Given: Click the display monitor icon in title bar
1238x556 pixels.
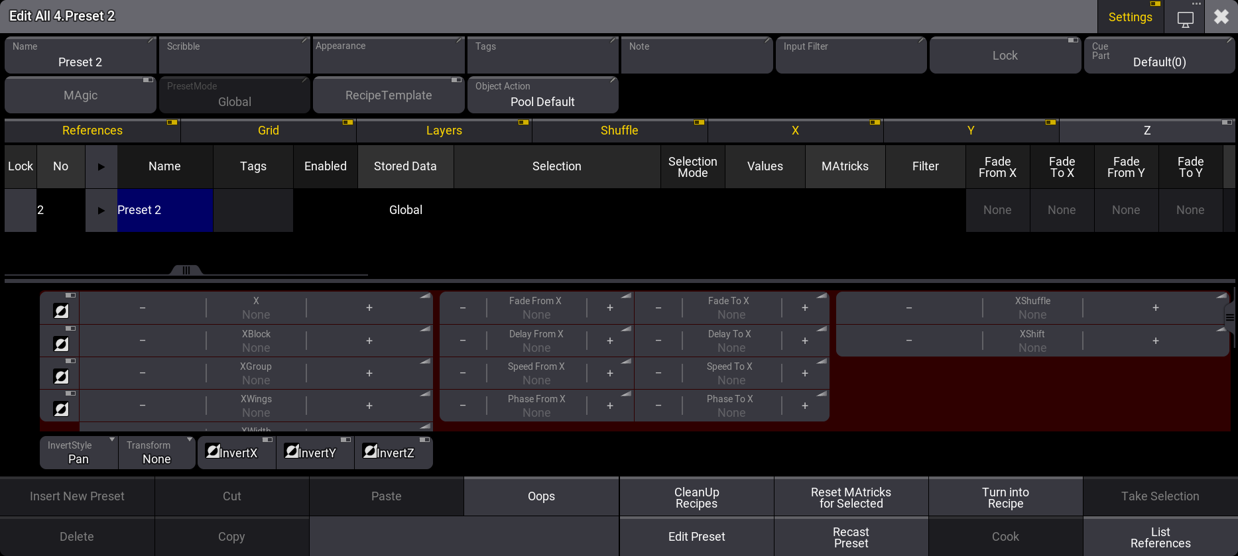Looking at the screenshot, I should (x=1185, y=19).
